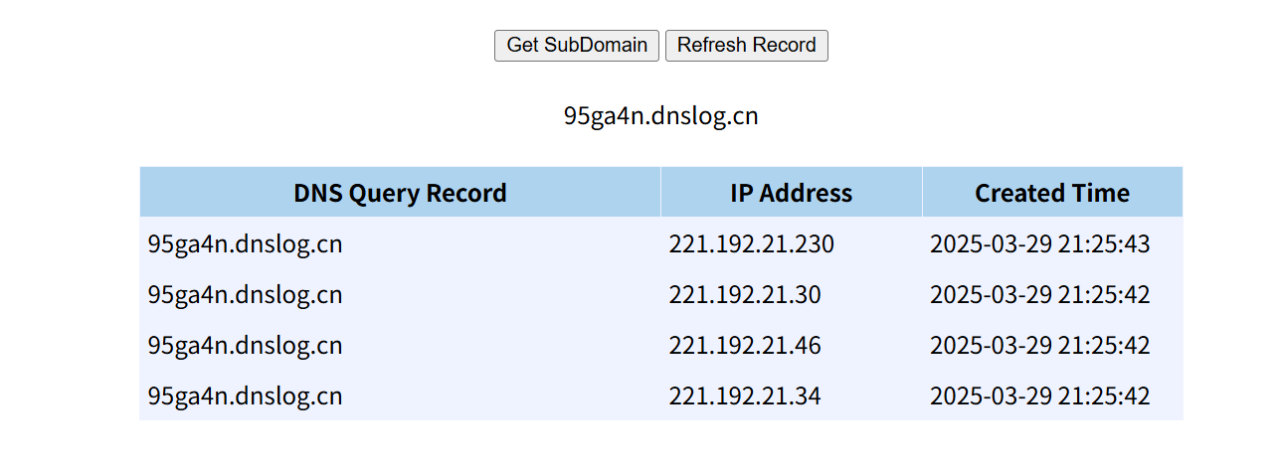Click the created time for IP 221.192.21.30
This screenshot has height=474, width=1279.
click(1040, 295)
